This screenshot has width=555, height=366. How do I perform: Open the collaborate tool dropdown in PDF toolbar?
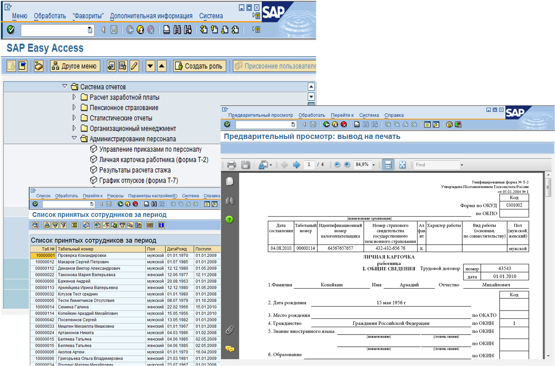click(x=271, y=165)
